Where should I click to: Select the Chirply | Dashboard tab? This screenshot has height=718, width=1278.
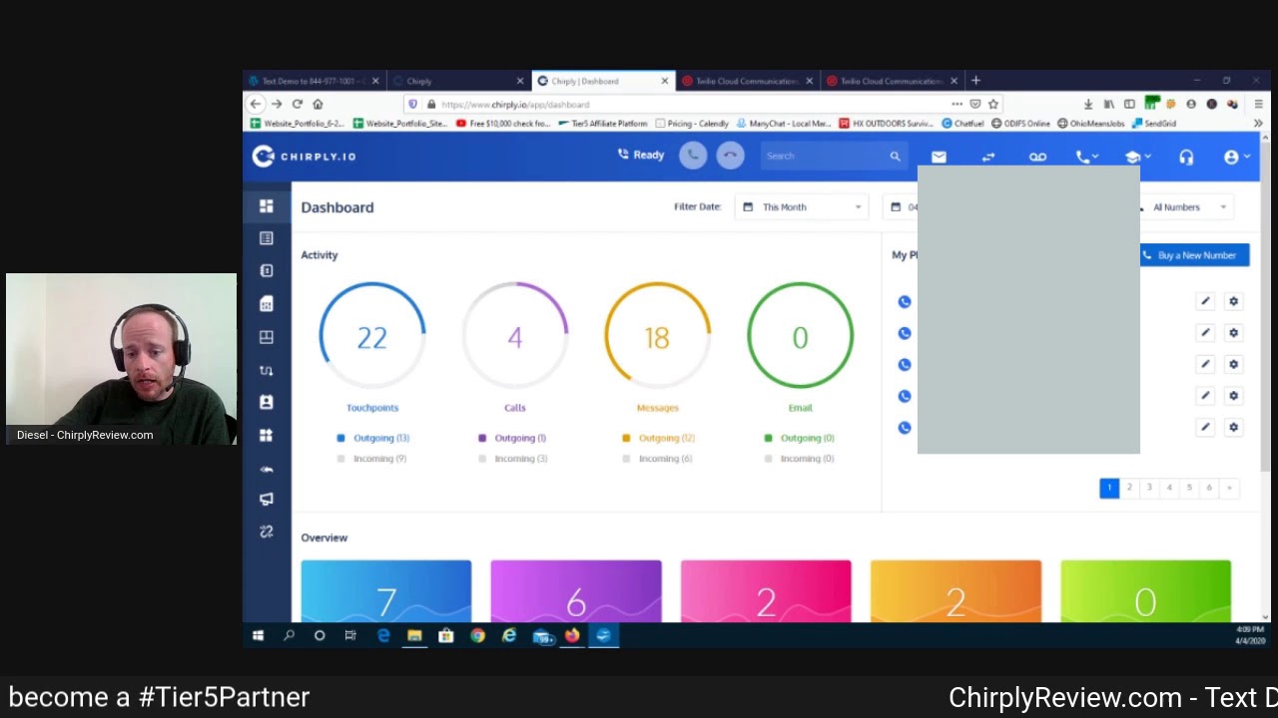tap(603, 81)
